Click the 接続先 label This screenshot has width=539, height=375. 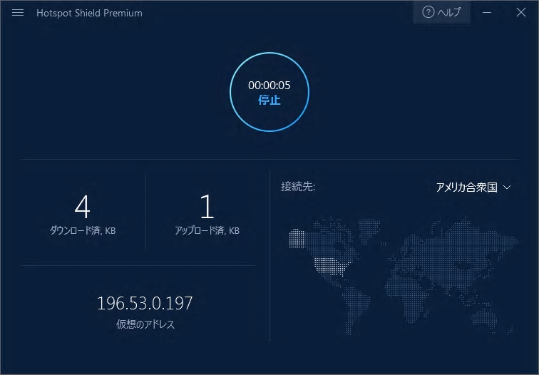pyautogui.click(x=298, y=187)
